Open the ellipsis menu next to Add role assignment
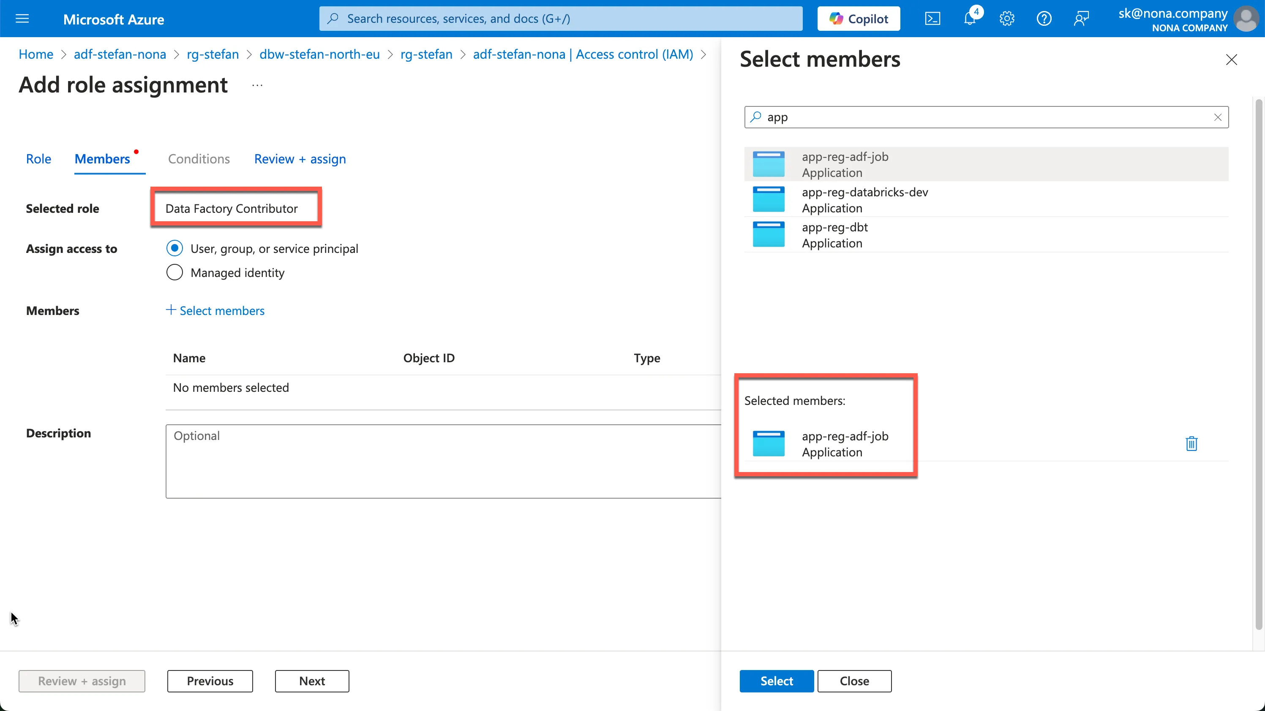This screenshot has height=711, width=1265. tap(257, 85)
